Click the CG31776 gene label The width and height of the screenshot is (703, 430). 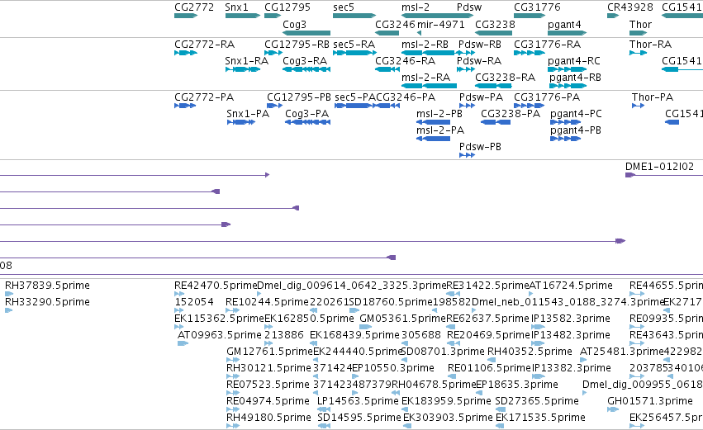(x=537, y=7)
